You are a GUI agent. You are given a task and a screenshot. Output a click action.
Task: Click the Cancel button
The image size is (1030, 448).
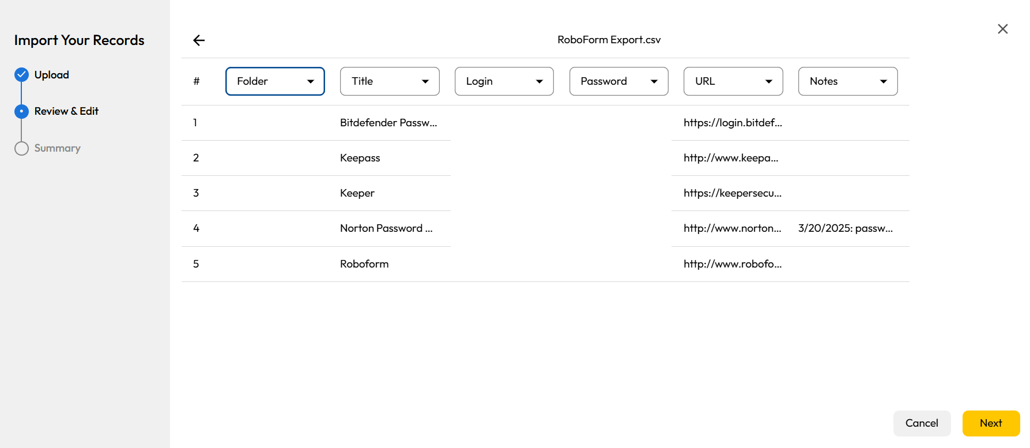pos(922,423)
